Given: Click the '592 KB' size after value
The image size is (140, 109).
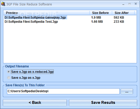Looking at the screenshot, I should (x=119, y=18).
